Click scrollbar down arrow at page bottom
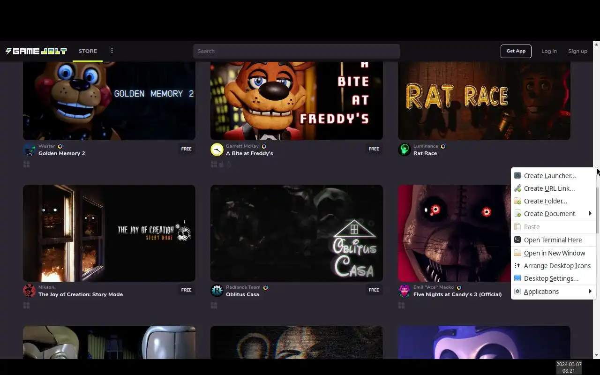 tap(596, 355)
